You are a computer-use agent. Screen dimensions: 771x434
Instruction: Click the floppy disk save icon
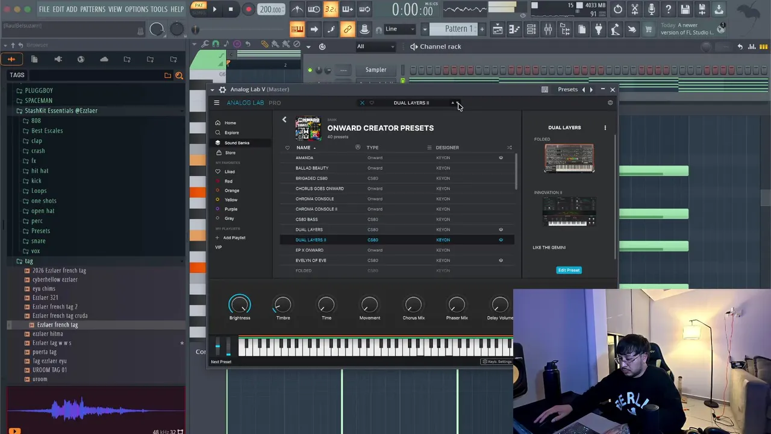pos(685,9)
